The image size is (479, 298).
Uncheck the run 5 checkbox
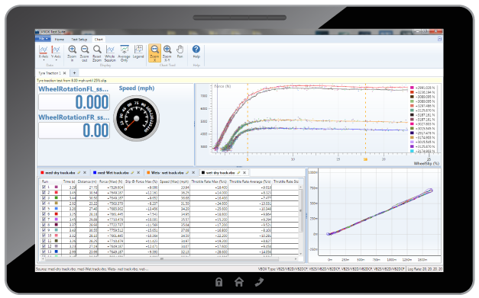[44, 209]
